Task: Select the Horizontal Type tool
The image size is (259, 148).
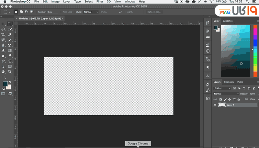Action: tap(10, 61)
